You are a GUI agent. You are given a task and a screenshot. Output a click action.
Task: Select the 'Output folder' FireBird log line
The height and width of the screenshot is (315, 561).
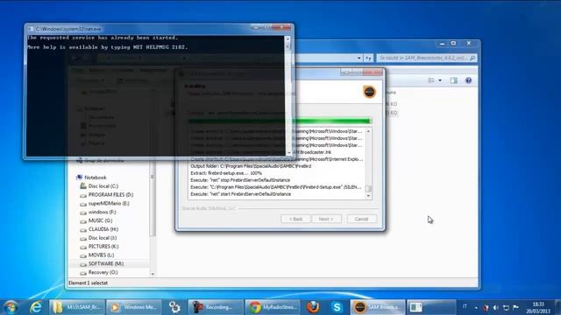pos(251,166)
